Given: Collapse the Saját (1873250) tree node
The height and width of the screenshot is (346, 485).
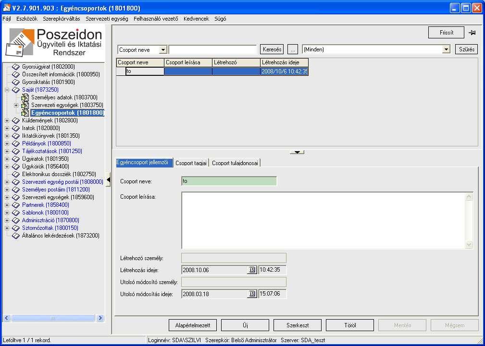Looking at the screenshot, I should [7, 90].
